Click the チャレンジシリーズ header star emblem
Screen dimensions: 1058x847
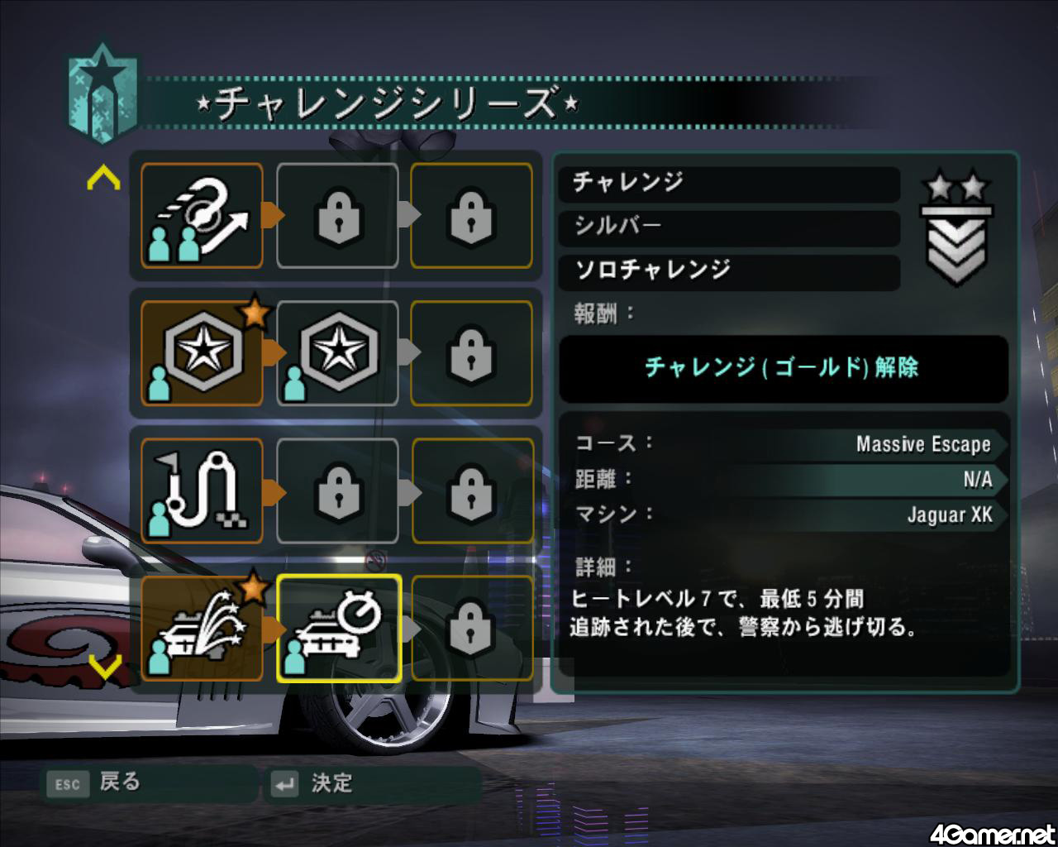click(102, 96)
